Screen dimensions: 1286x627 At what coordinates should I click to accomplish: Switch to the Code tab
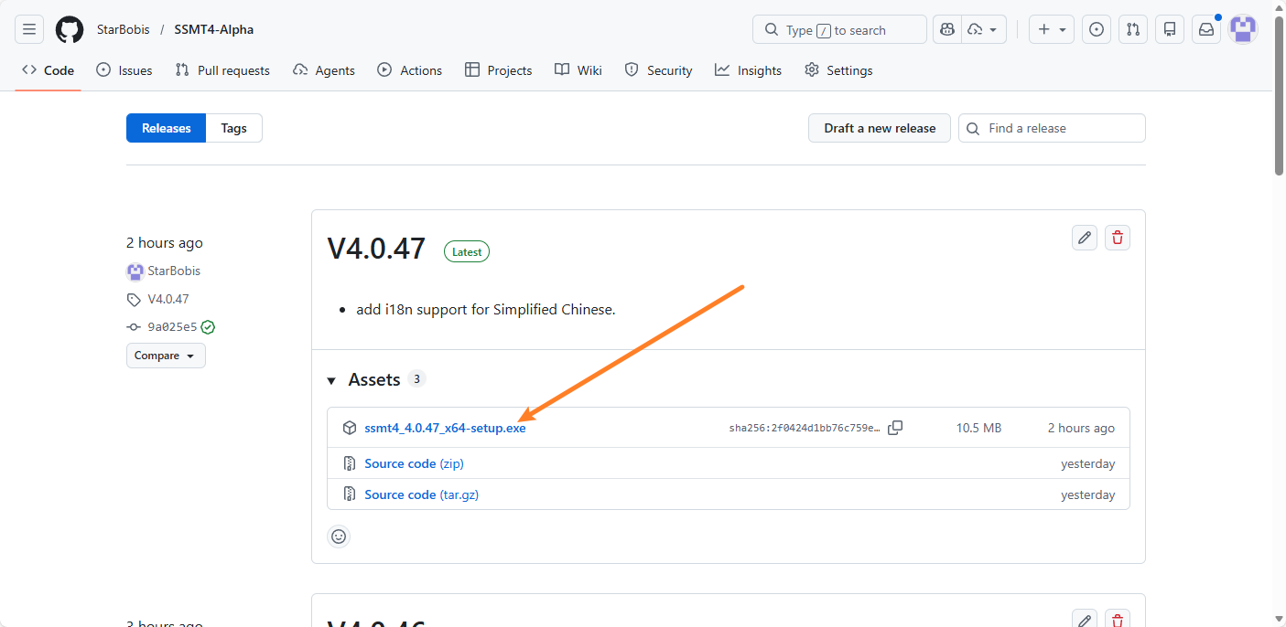pyautogui.click(x=49, y=70)
